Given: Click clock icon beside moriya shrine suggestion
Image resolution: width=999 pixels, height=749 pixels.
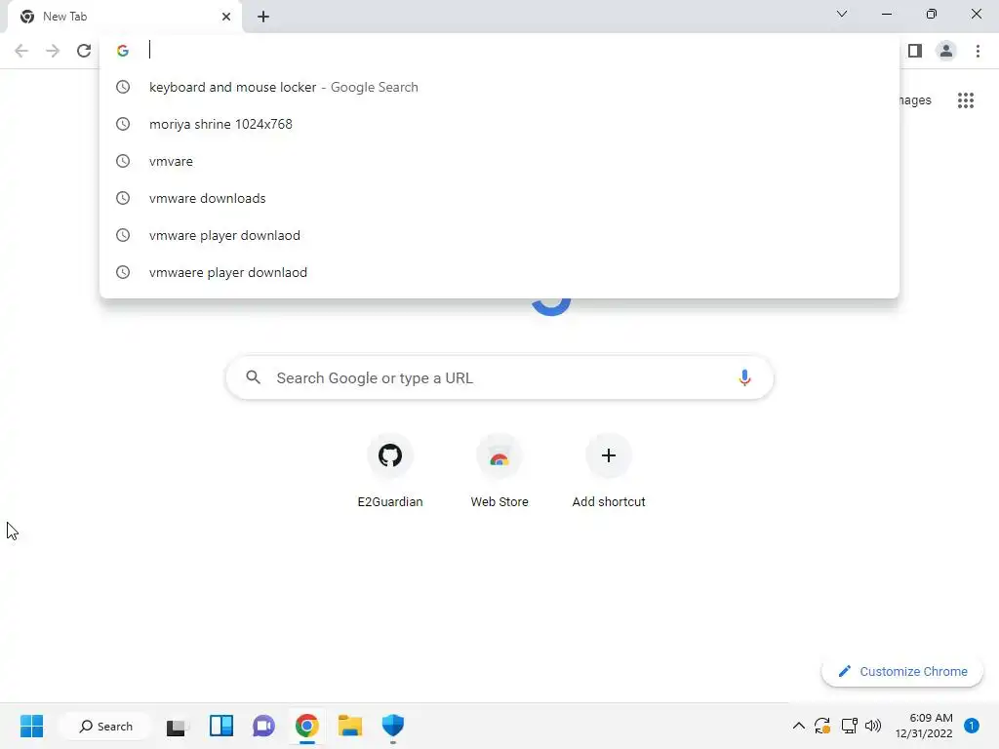Looking at the screenshot, I should pyautogui.click(x=123, y=124).
